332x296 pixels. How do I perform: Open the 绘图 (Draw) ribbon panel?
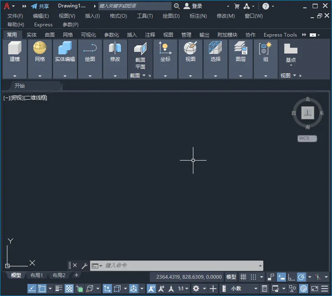pos(90,59)
